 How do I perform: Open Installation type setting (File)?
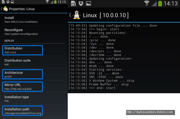[34, 99]
